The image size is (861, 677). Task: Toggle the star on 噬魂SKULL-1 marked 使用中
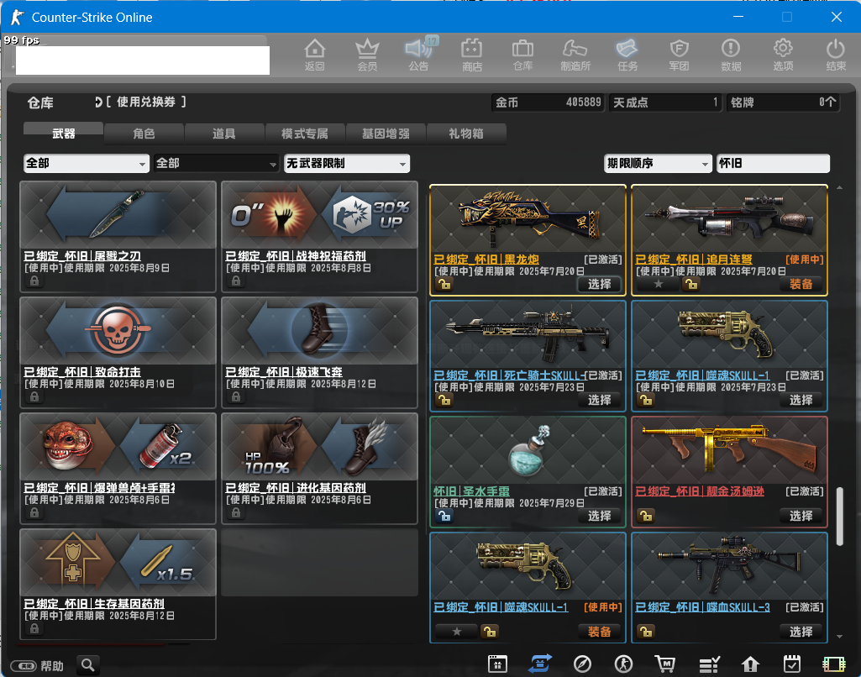click(x=456, y=632)
